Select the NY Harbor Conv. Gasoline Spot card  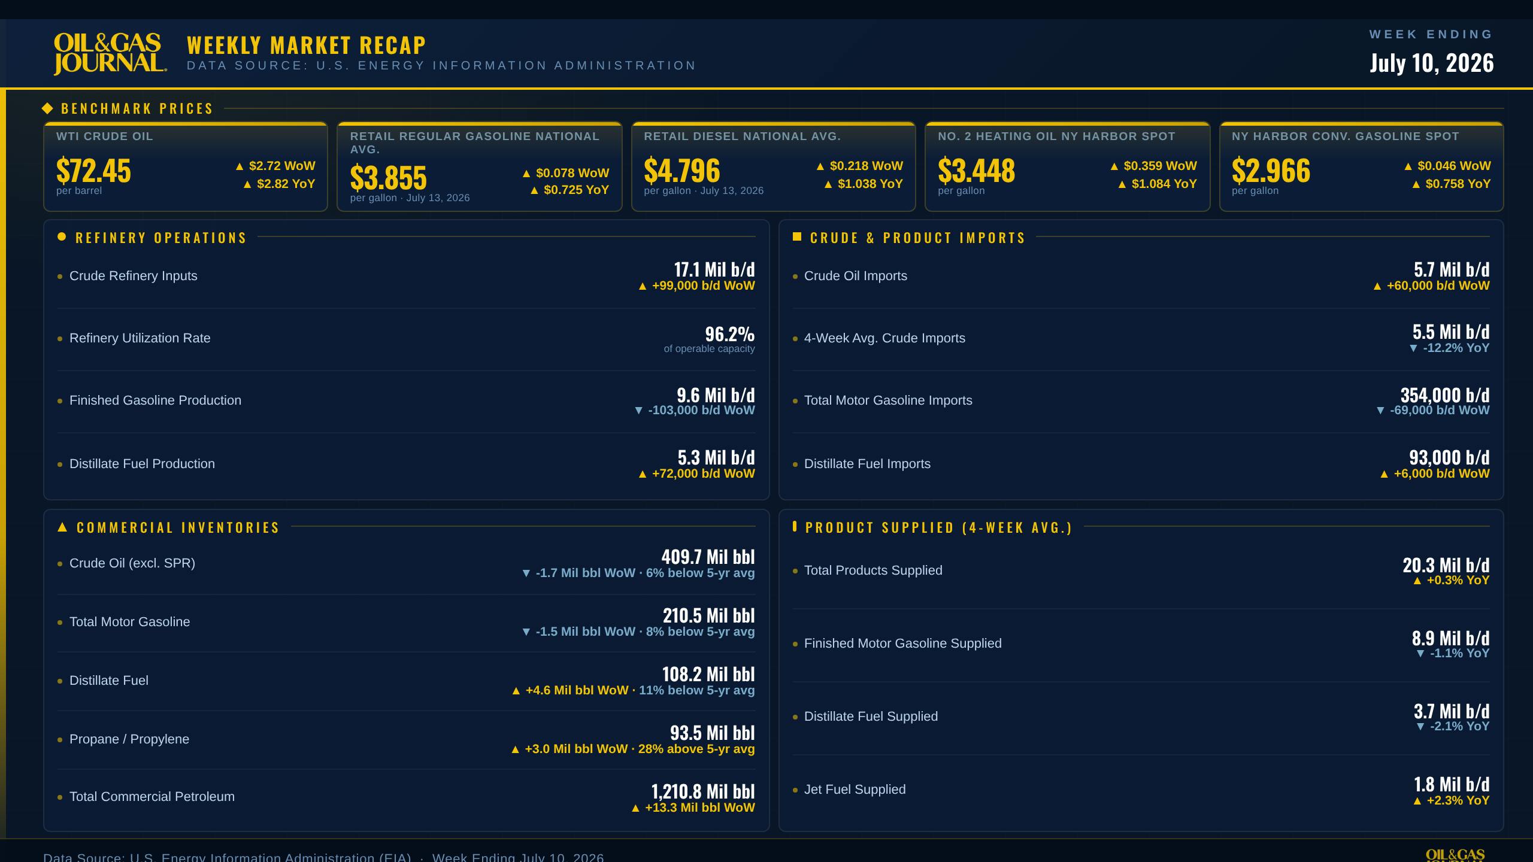pyautogui.click(x=1362, y=166)
